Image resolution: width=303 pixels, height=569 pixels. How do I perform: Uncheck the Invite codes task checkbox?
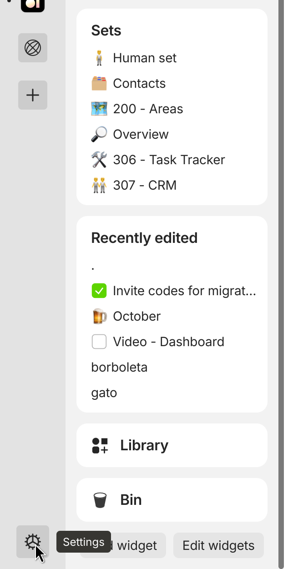[99, 291]
